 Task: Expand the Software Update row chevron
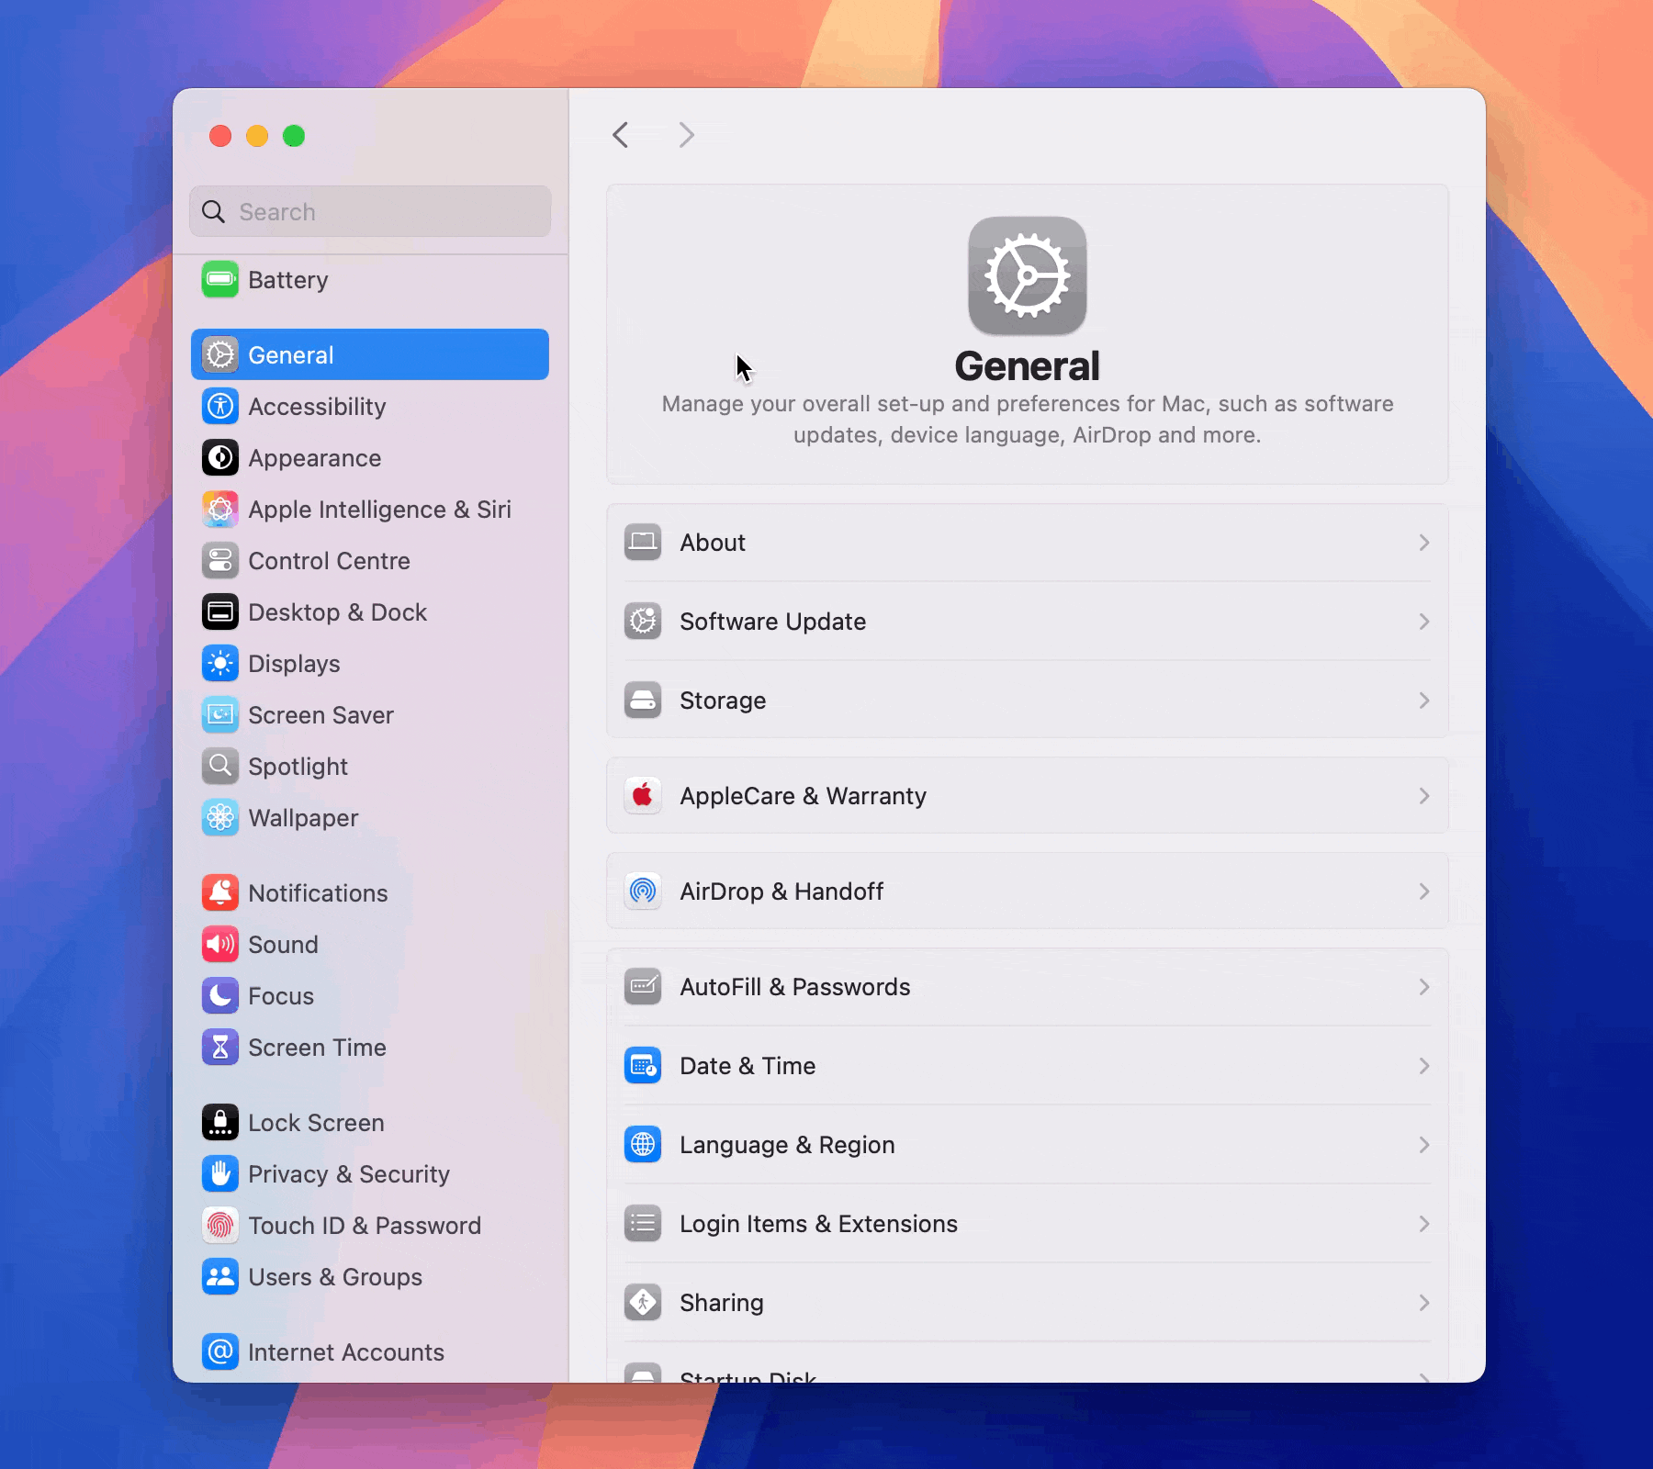click(x=1424, y=622)
